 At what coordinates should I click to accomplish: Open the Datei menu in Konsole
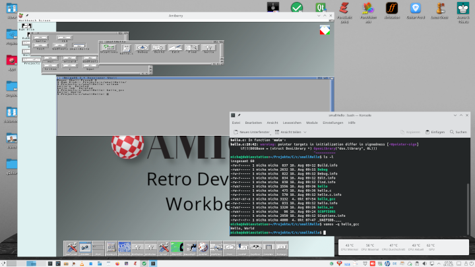click(236, 123)
